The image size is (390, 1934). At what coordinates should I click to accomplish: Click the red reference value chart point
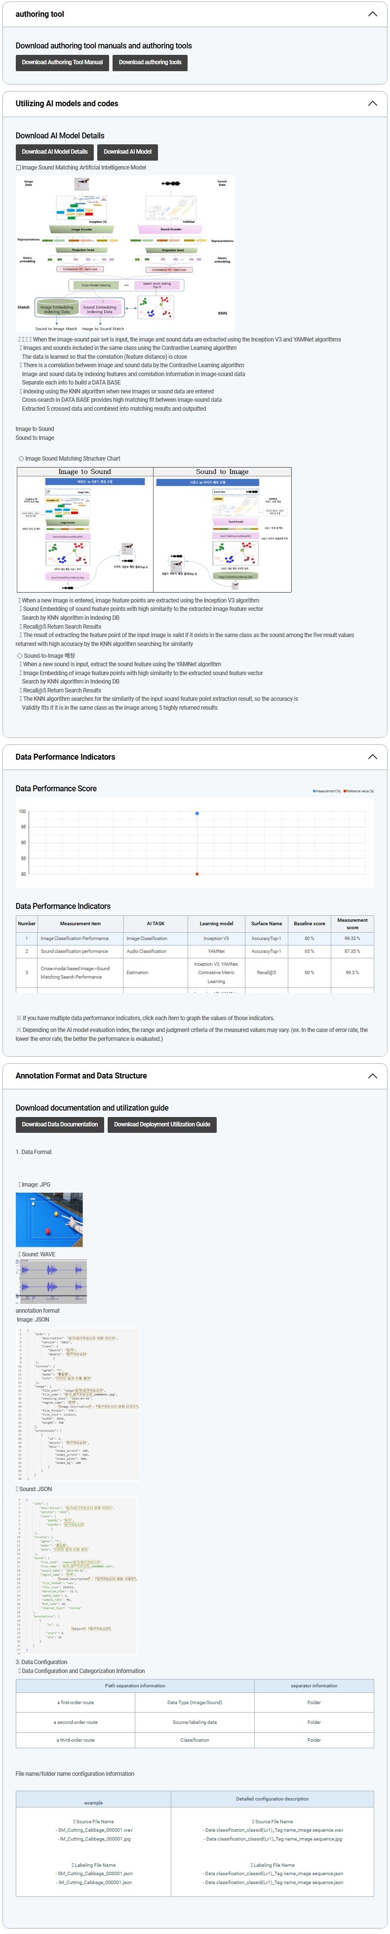pyautogui.click(x=197, y=874)
